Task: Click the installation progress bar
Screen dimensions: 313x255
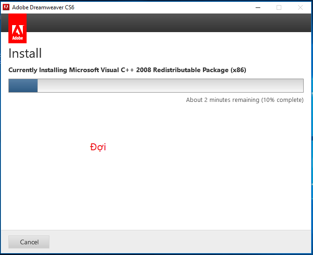Action: pyautogui.click(x=156, y=86)
